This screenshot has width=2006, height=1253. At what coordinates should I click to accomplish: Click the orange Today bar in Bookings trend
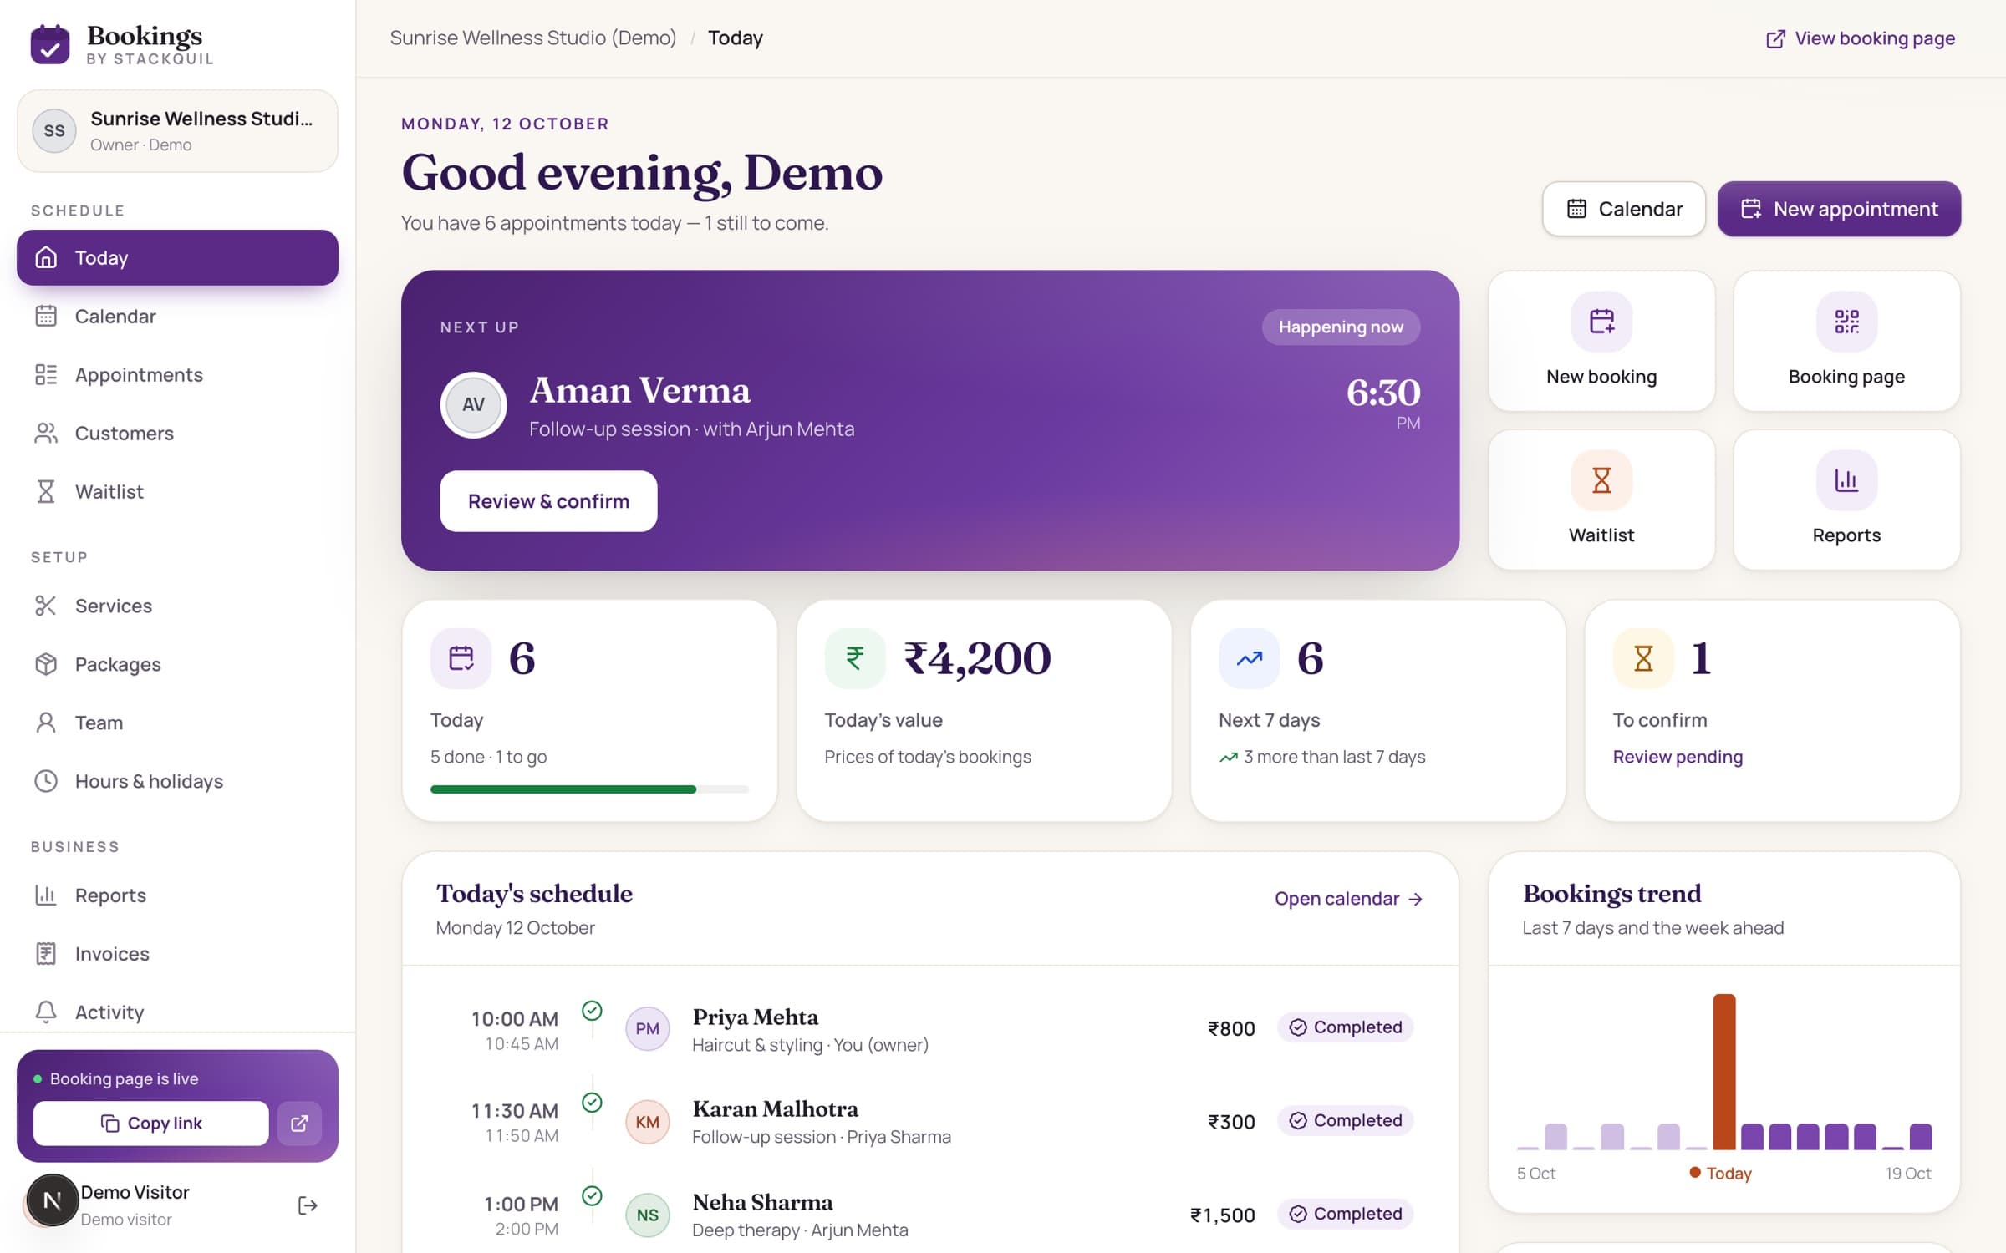click(1724, 1072)
